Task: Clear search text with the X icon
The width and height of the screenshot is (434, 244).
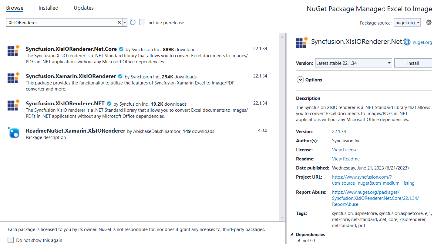Action: click(x=119, y=22)
